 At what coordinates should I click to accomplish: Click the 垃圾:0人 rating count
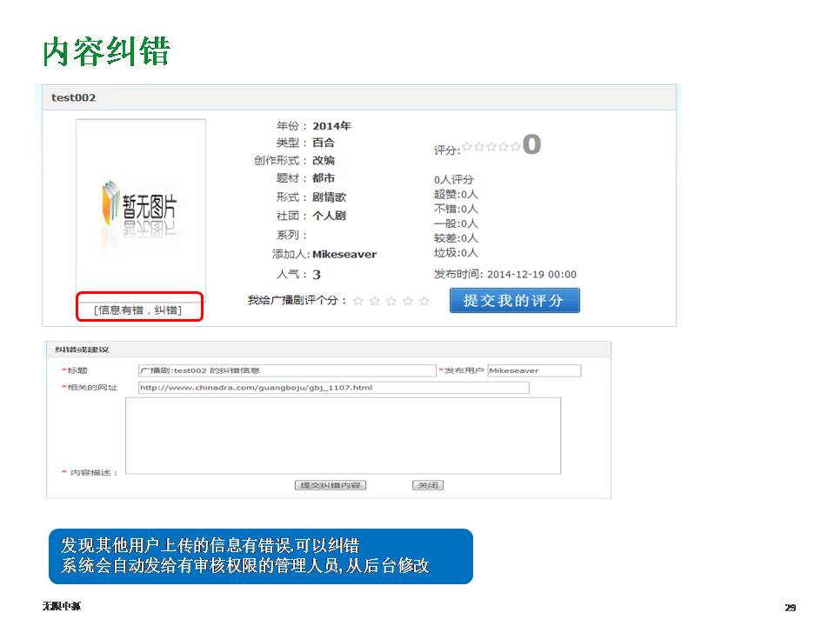(456, 253)
